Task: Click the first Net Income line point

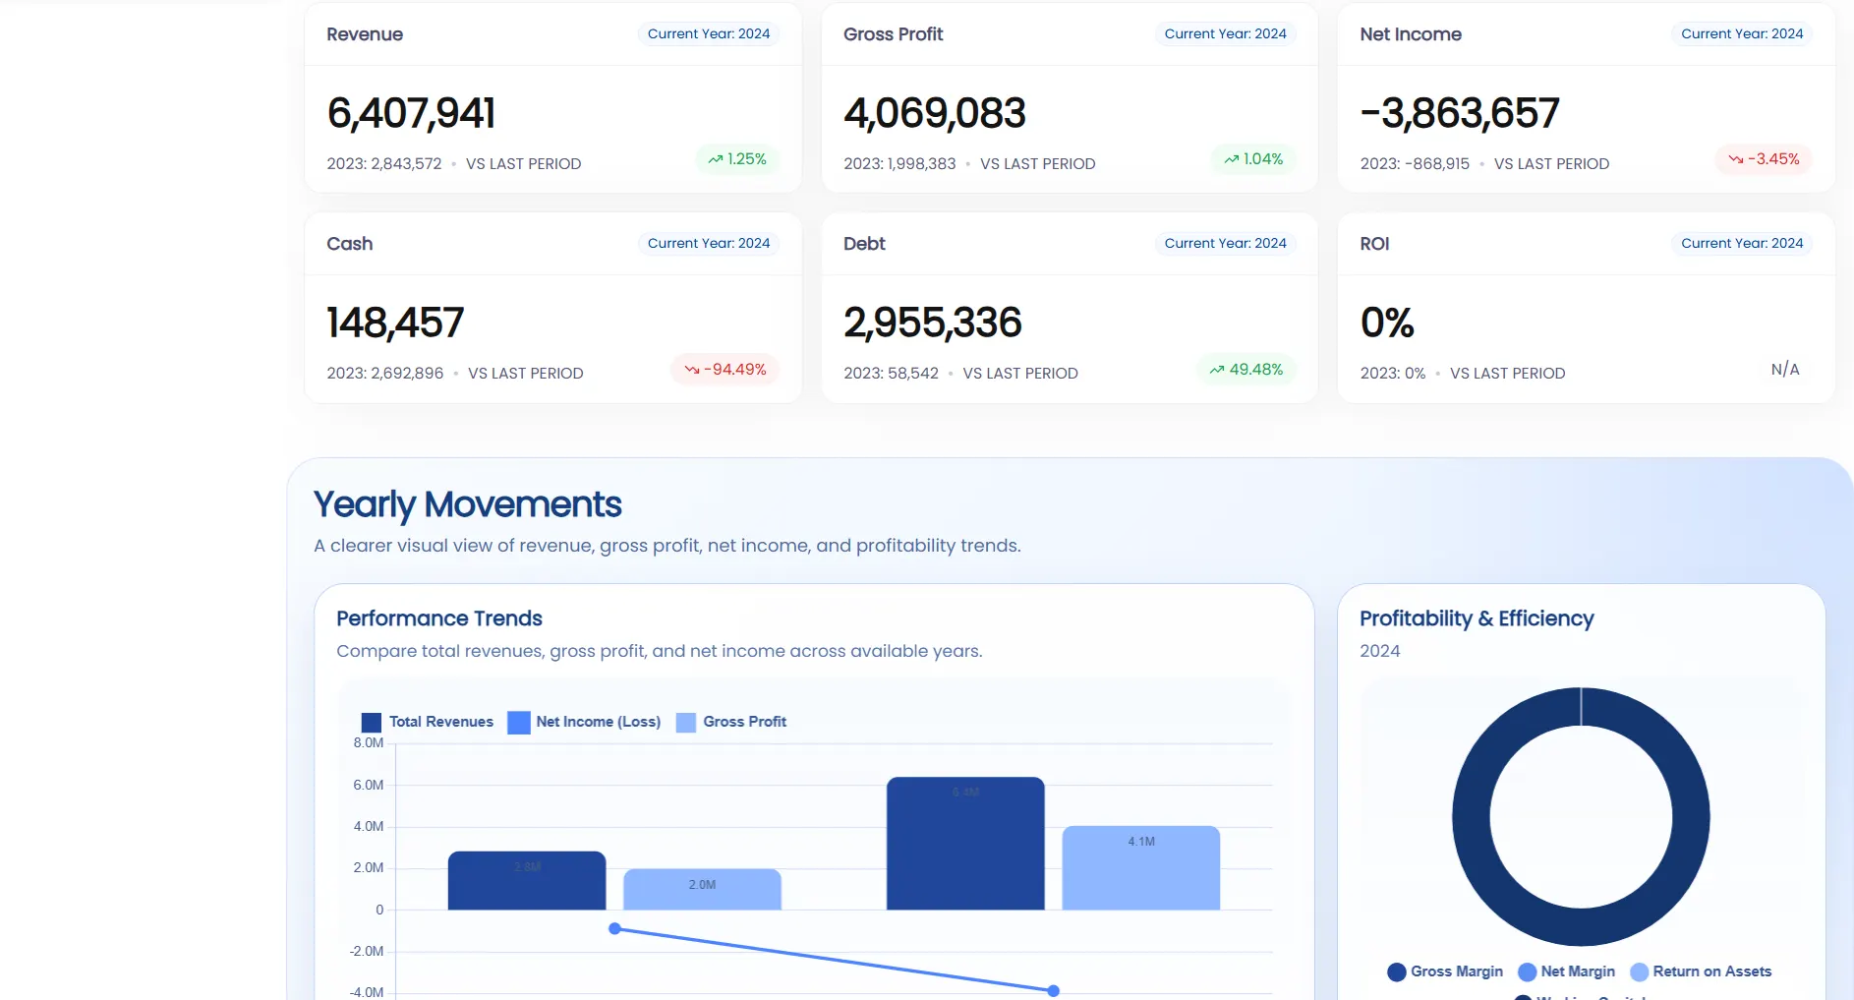Action: pos(615,929)
